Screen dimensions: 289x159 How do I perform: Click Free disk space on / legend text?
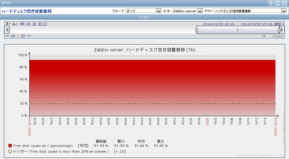click(x=43, y=146)
